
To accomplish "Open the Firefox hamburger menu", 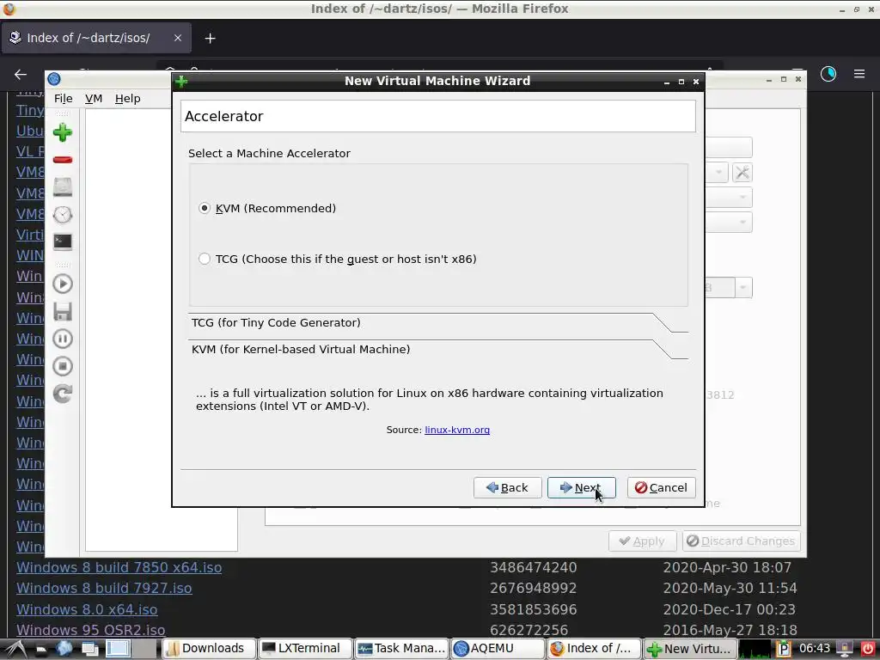I will pyautogui.click(x=859, y=74).
